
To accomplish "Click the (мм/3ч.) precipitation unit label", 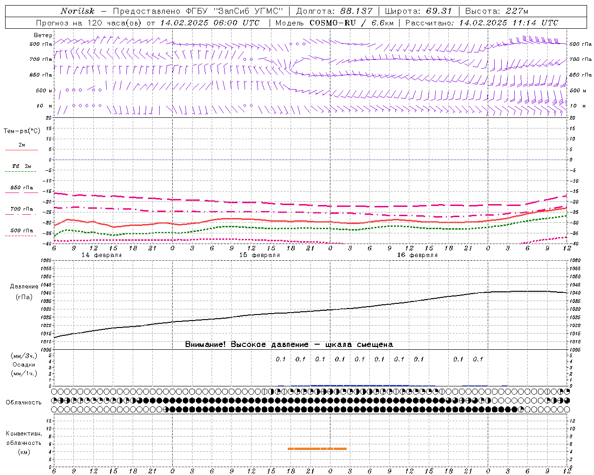I will [x=24, y=356].
